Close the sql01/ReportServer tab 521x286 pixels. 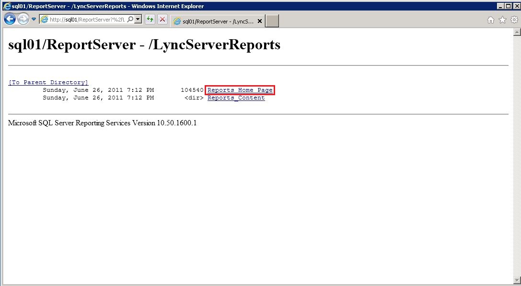(260, 21)
